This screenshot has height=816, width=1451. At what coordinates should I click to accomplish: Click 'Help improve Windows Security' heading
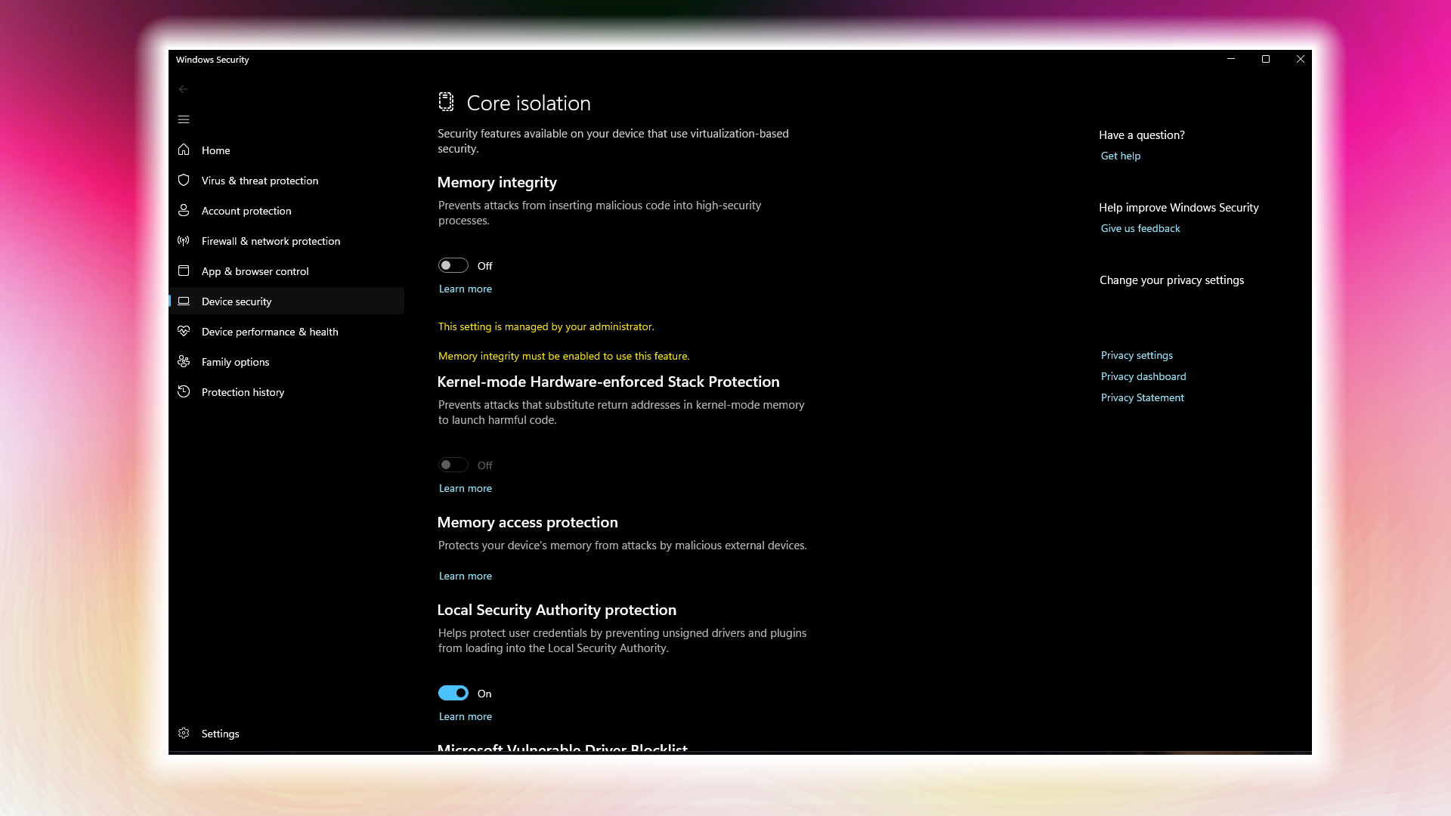tap(1179, 207)
